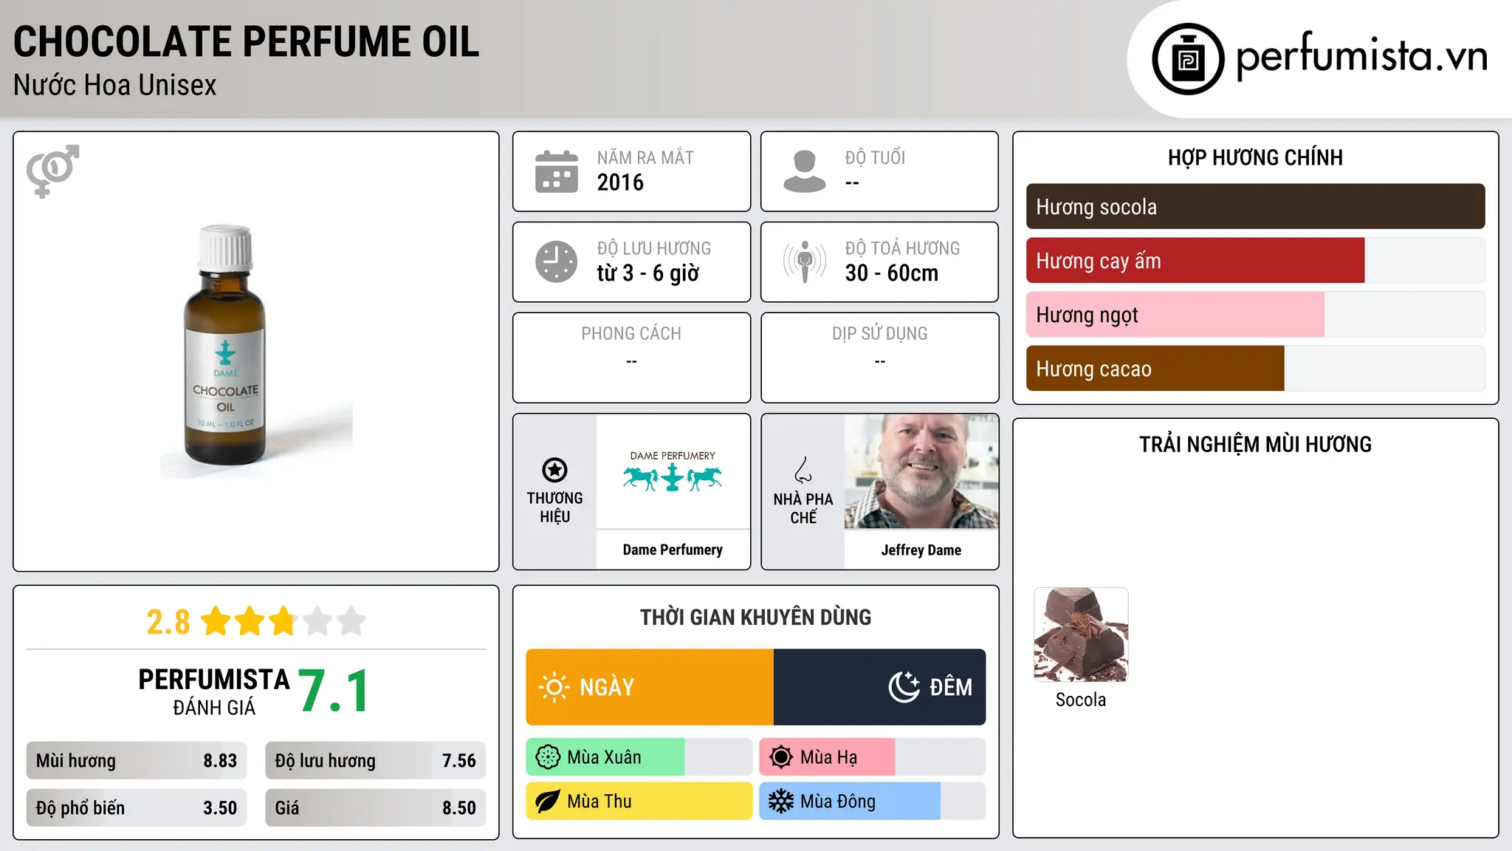Click the Dame Perfumery brand name link

[673, 550]
